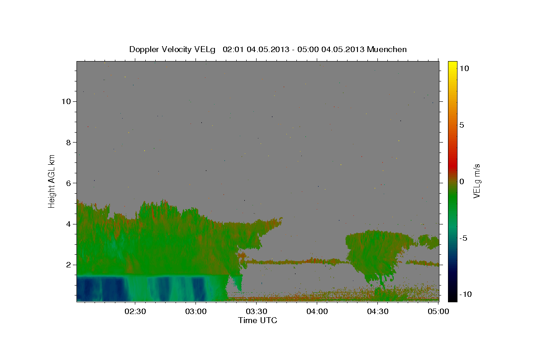
Task: Click the colorbar value label -5
Action: tap(463, 238)
